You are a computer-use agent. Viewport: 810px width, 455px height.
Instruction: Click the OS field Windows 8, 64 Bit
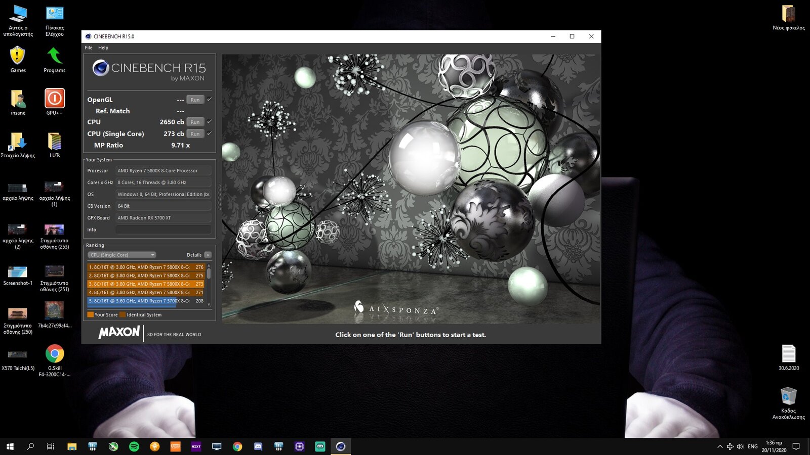[x=163, y=194]
